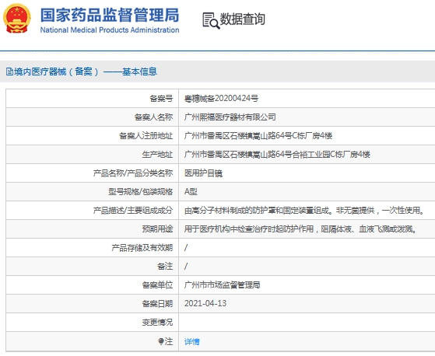Click National Medical Products Administration text
This screenshot has height=356, width=435.
click(110, 30)
